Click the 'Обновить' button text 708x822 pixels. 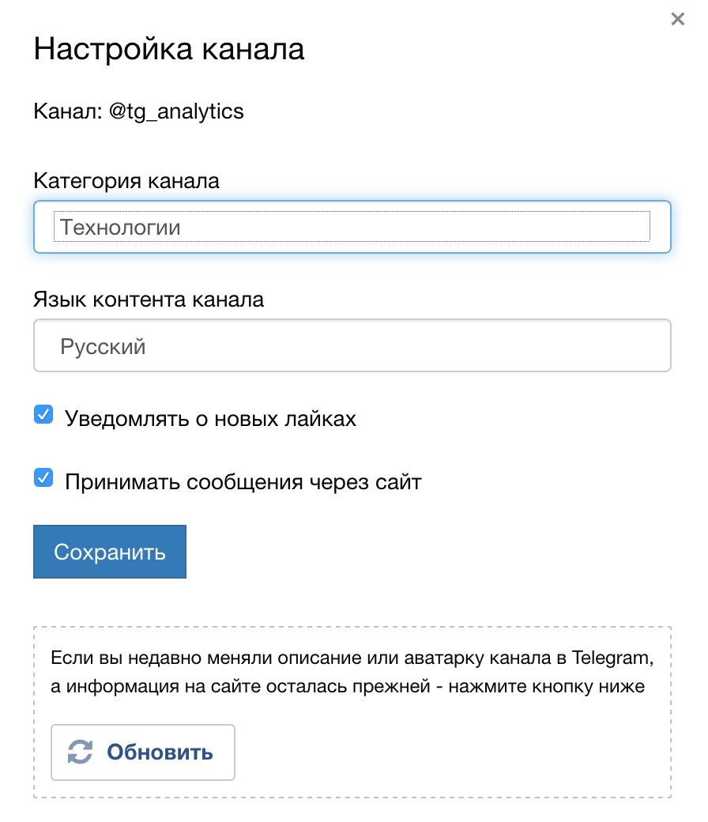tap(160, 752)
